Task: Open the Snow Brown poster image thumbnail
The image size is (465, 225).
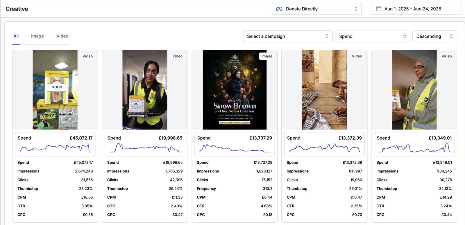Action: click(235, 90)
